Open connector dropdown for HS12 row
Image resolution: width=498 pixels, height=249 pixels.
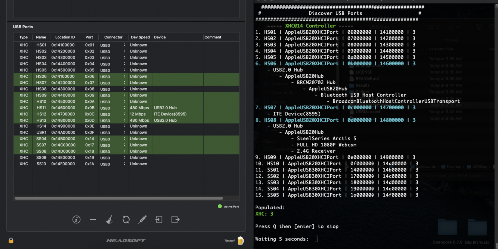(113, 114)
